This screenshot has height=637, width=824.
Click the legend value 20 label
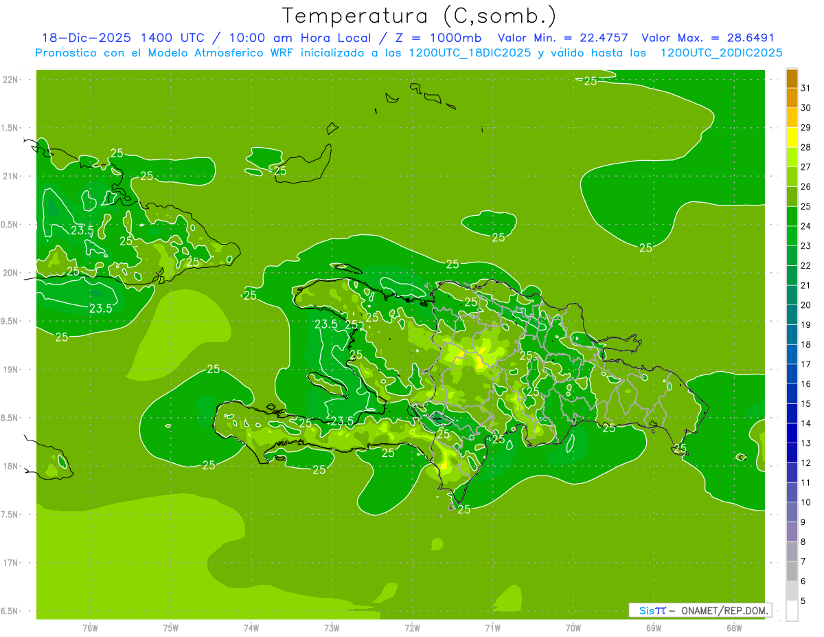click(806, 305)
